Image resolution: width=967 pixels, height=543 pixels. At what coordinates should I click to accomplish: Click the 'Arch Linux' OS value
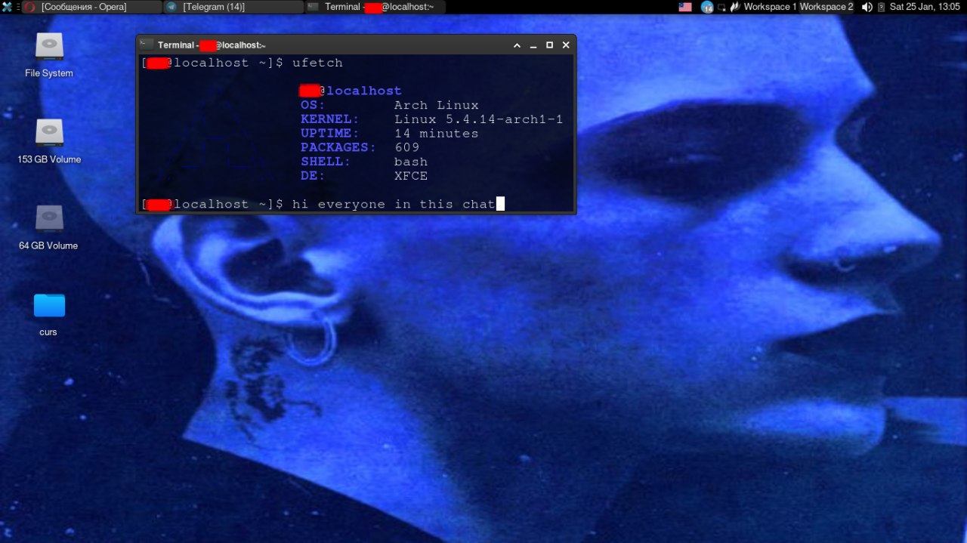[x=436, y=105]
